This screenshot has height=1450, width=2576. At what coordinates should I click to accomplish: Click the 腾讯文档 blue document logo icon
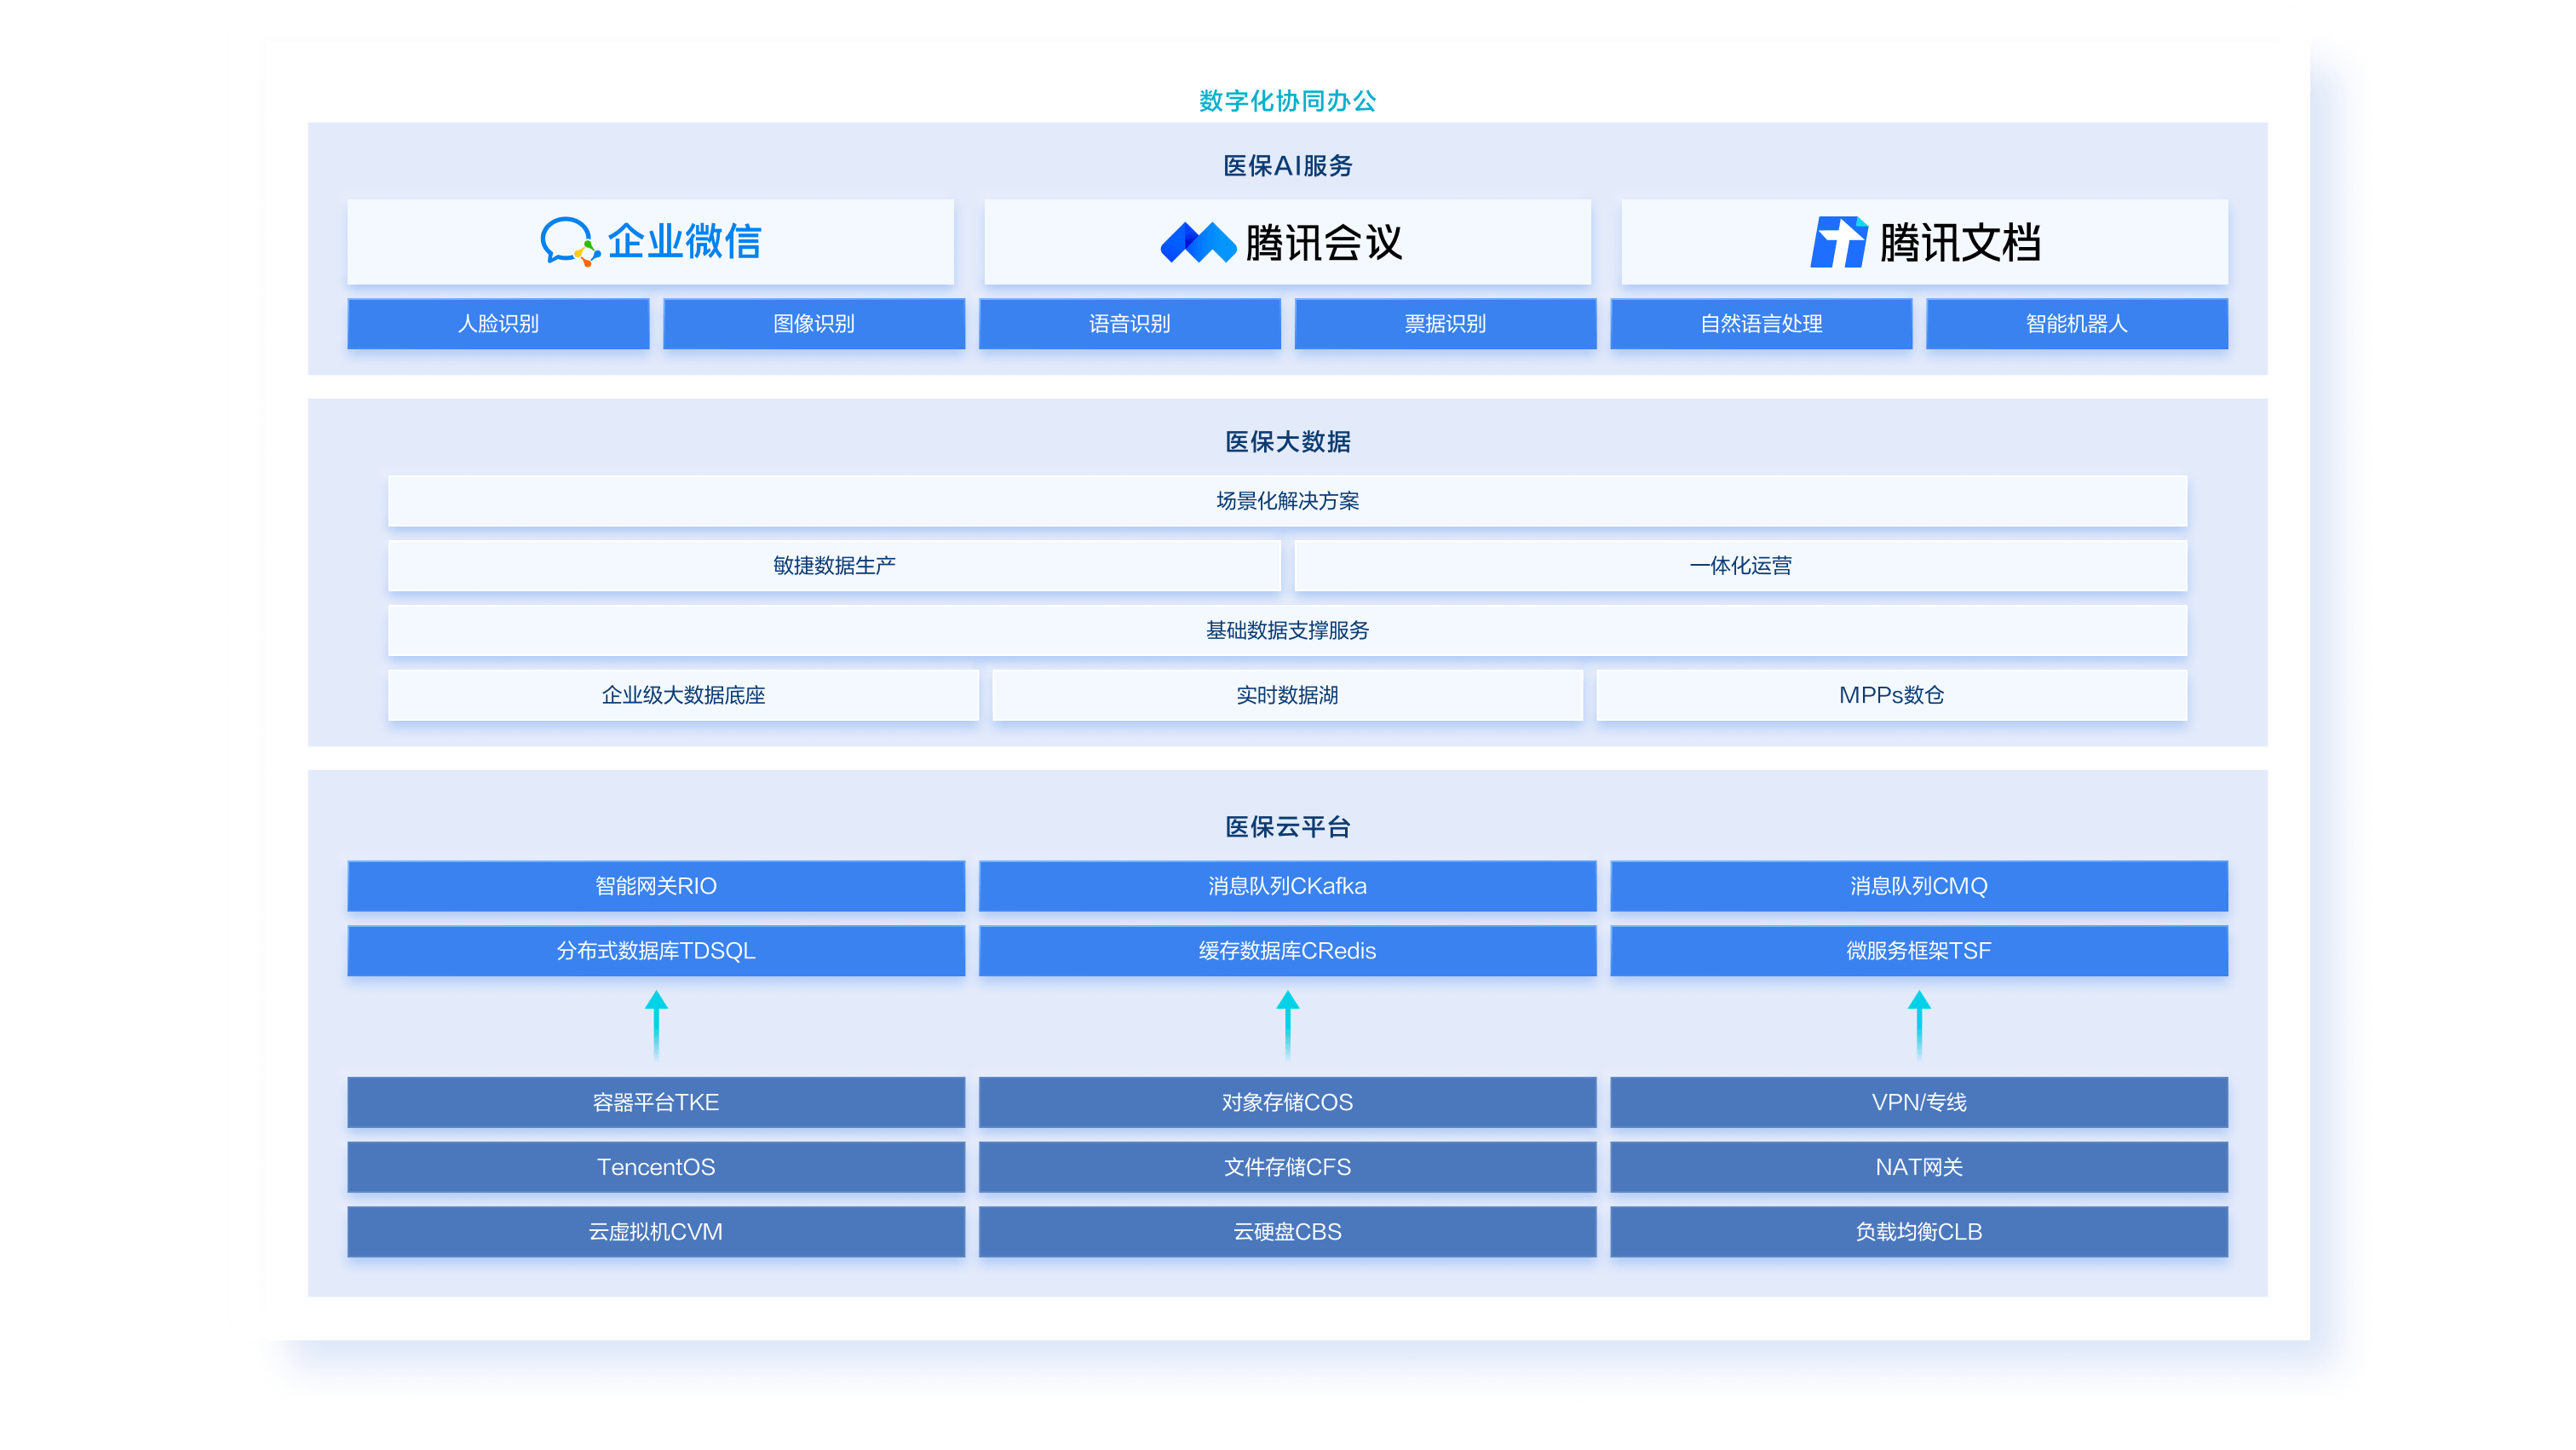tap(1838, 242)
